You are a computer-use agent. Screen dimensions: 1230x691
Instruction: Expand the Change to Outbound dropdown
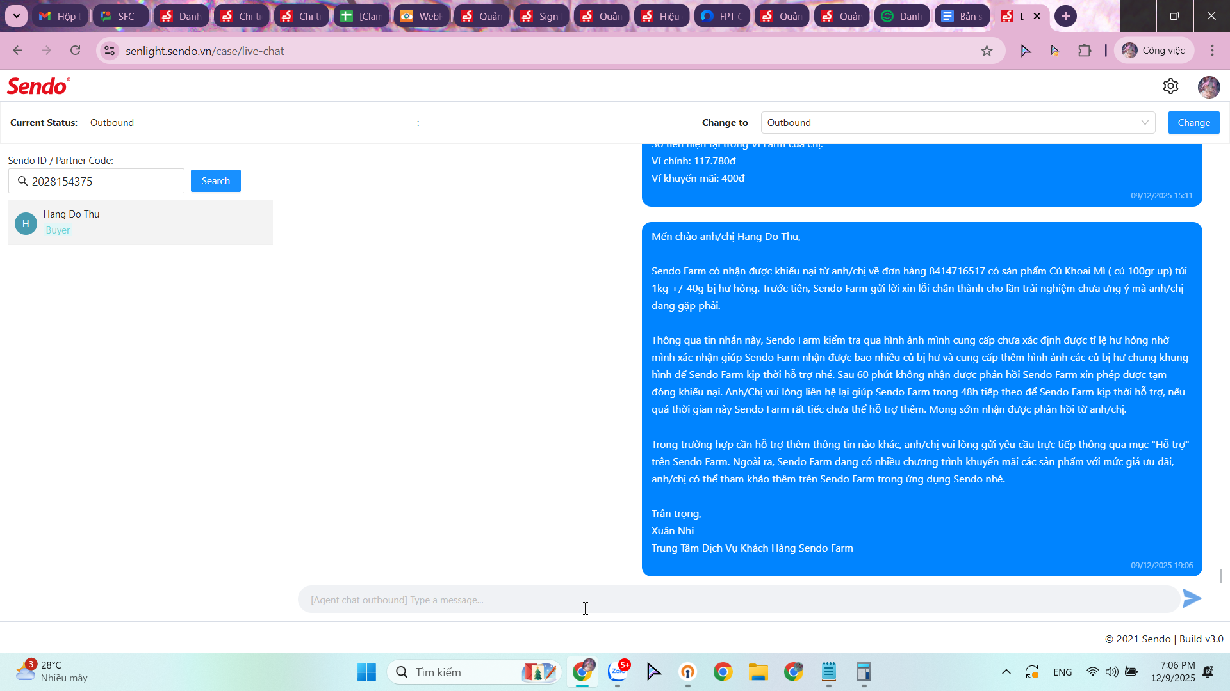coord(958,123)
